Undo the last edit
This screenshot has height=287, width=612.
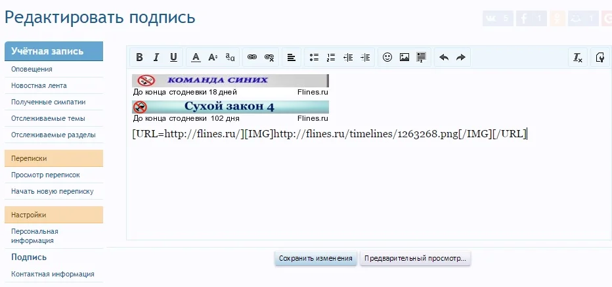[444, 57]
